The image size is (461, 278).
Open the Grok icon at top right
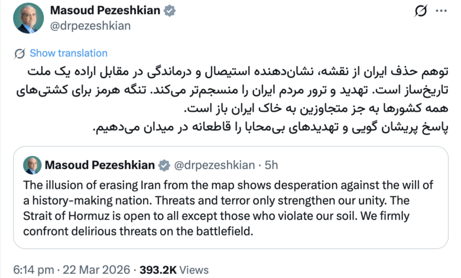click(421, 12)
